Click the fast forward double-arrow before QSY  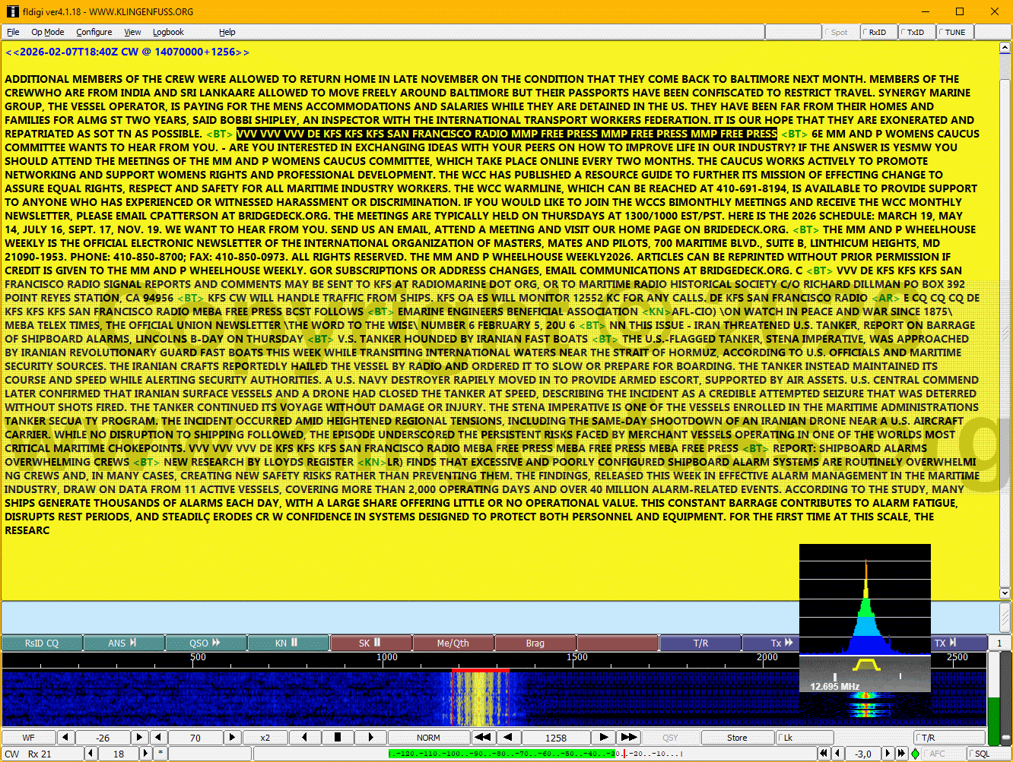(x=628, y=737)
